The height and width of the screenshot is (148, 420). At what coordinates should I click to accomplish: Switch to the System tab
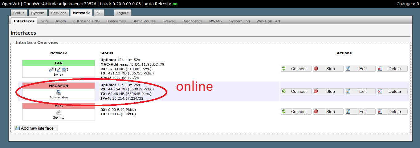tap(38, 13)
